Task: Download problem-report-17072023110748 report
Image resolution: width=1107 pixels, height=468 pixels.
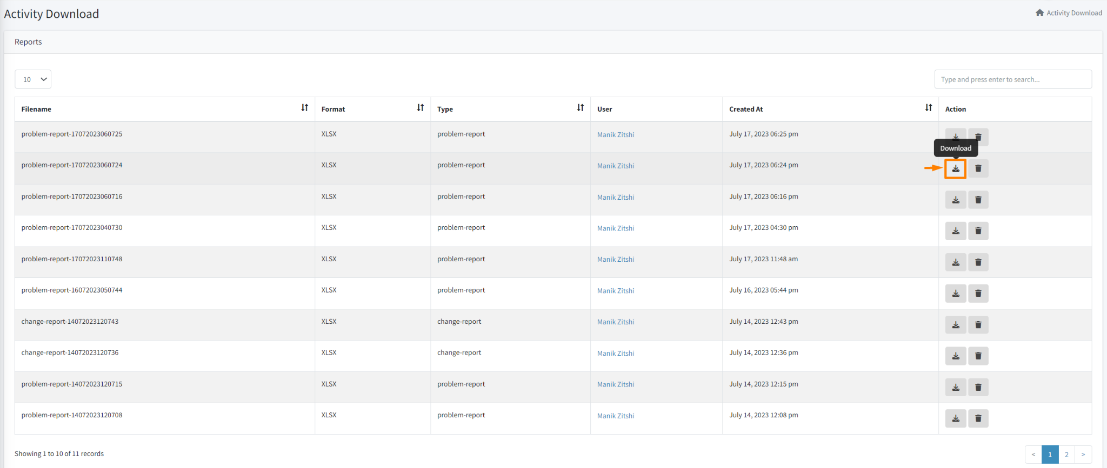Action: click(956, 262)
